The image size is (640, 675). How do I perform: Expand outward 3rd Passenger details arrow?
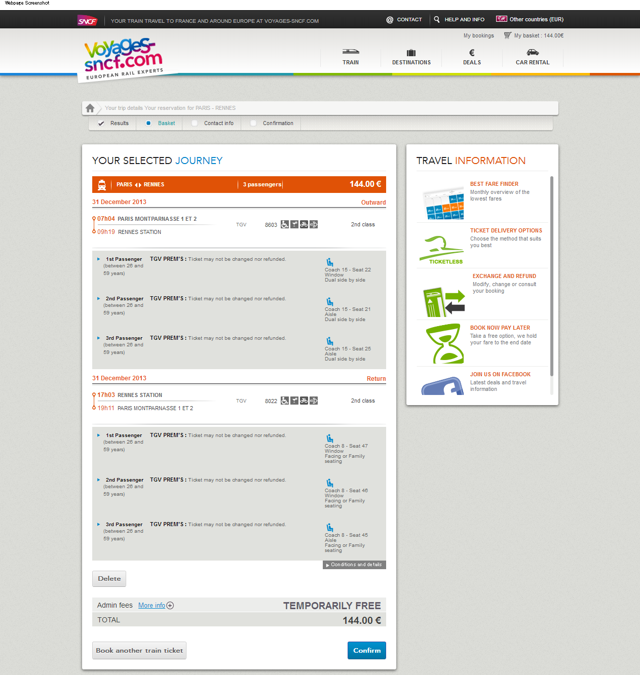click(99, 338)
